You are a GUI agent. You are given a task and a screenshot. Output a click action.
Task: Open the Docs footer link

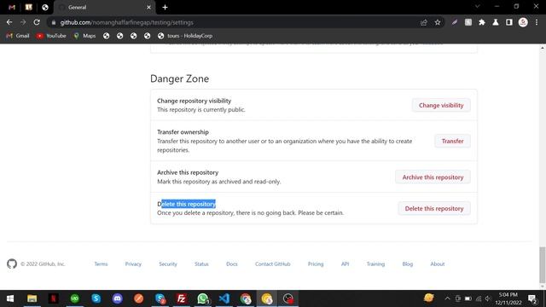[232, 264]
